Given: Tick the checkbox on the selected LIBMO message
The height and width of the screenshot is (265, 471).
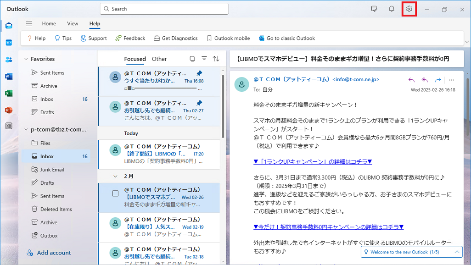Looking at the screenshot, I should tap(116, 193).
